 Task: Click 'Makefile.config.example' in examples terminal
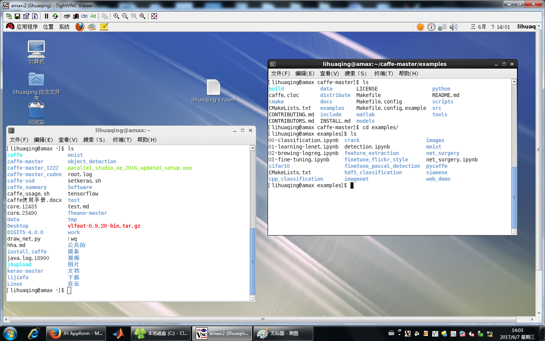coord(391,108)
